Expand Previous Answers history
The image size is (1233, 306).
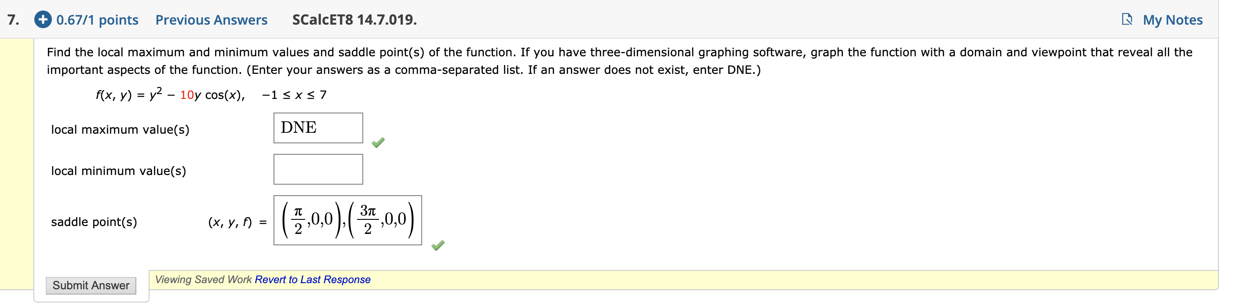[x=211, y=20]
